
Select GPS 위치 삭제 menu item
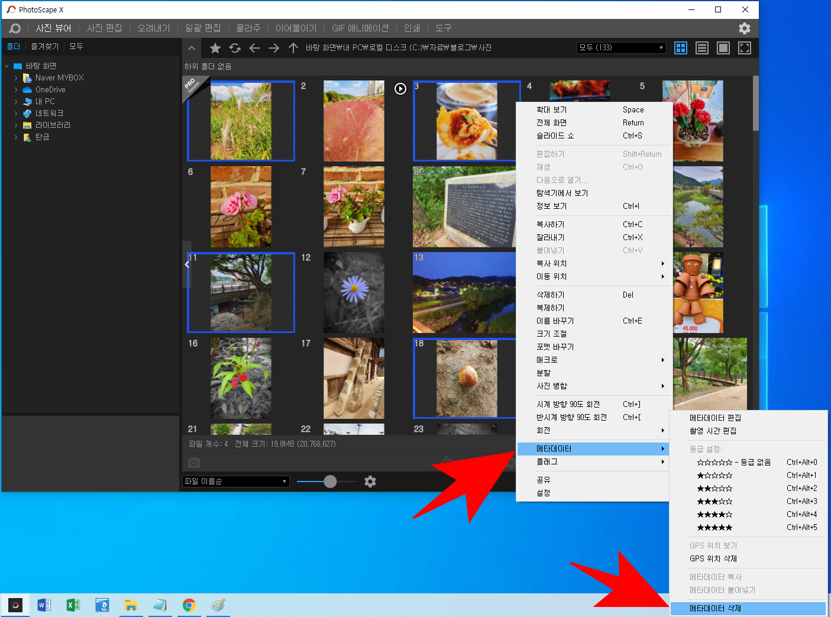point(748,558)
